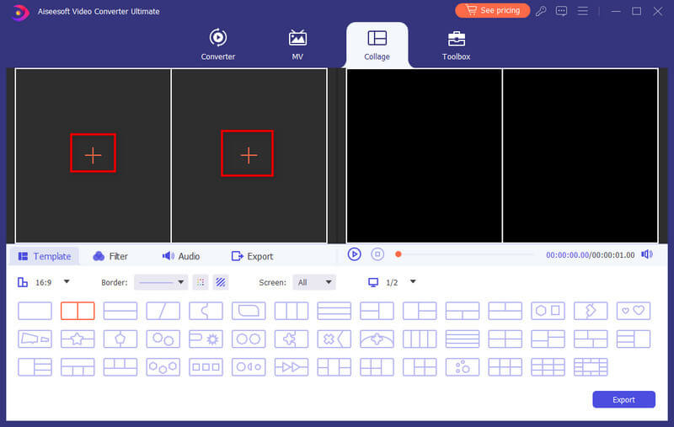674x427 pixels.
Task: Select the Collage tab
Action: tap(377, 45)
